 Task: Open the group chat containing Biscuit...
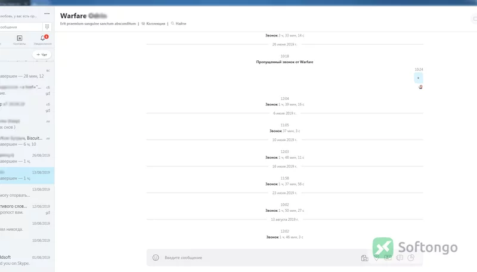[27, 141]
